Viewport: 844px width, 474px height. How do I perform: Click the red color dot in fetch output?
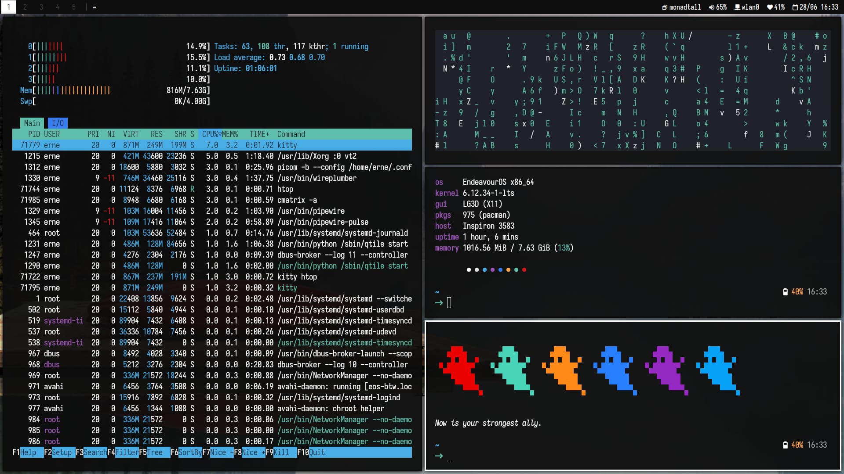524,270
